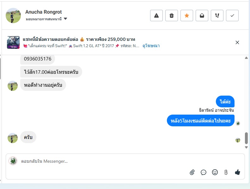Open customer avatar beside ครับ message
This screenshot has height=189, width=250.
pos(13,138)
